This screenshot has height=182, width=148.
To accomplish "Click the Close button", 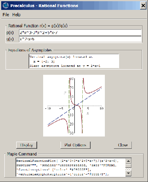I will (x=123, y=145).
